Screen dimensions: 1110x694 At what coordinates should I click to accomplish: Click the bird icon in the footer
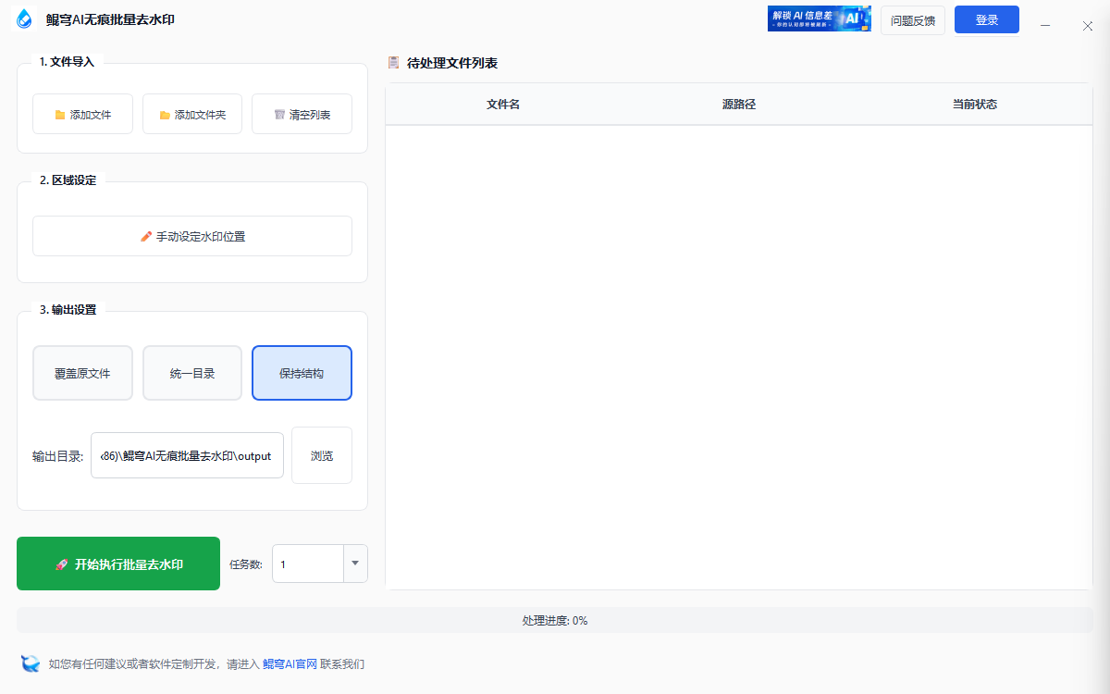(29, 663)
